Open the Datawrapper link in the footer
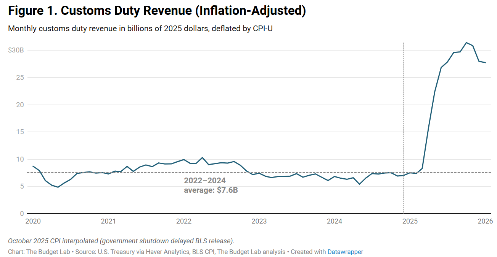Image resolution: width=497 pixels, height=257 pixels. pyautogui.click(x=345, y=252)
